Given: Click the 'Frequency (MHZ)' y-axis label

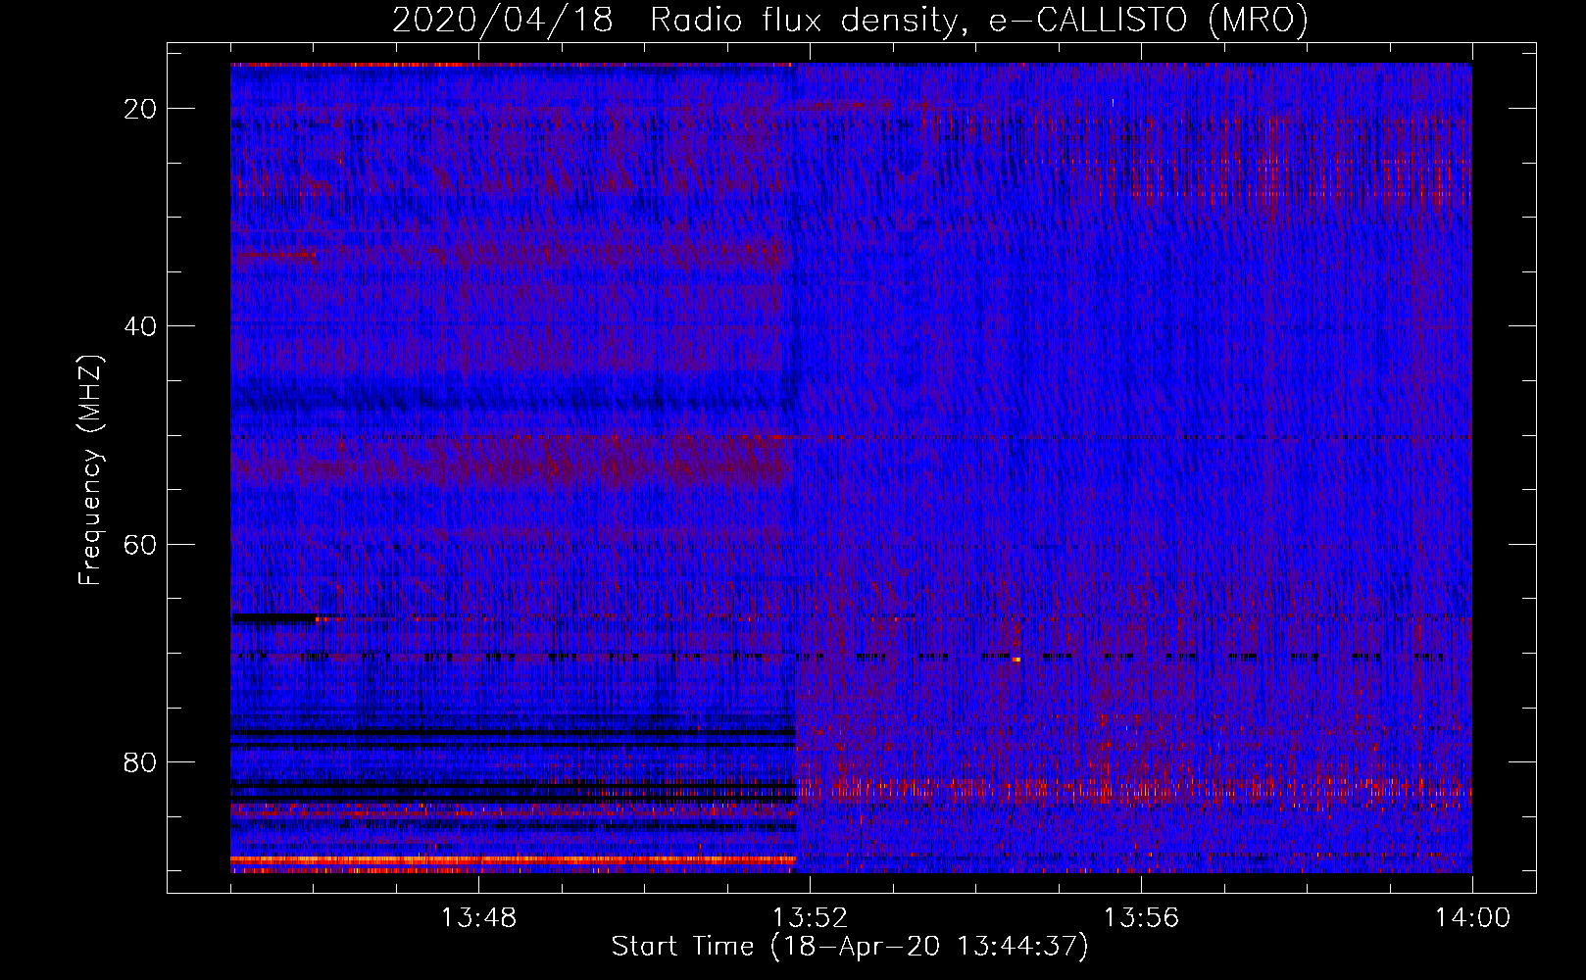Looking at the screenshot, I should (x=90, y=470).
